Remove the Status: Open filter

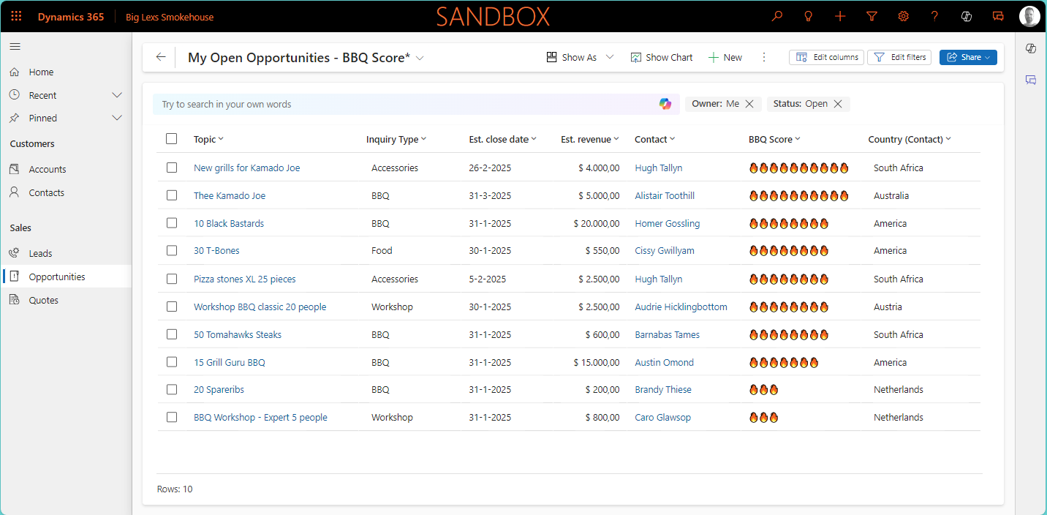click(838, 104)
